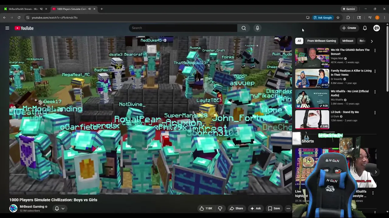Dislike the video
The image size is (389, 218).
coord(220,208)
